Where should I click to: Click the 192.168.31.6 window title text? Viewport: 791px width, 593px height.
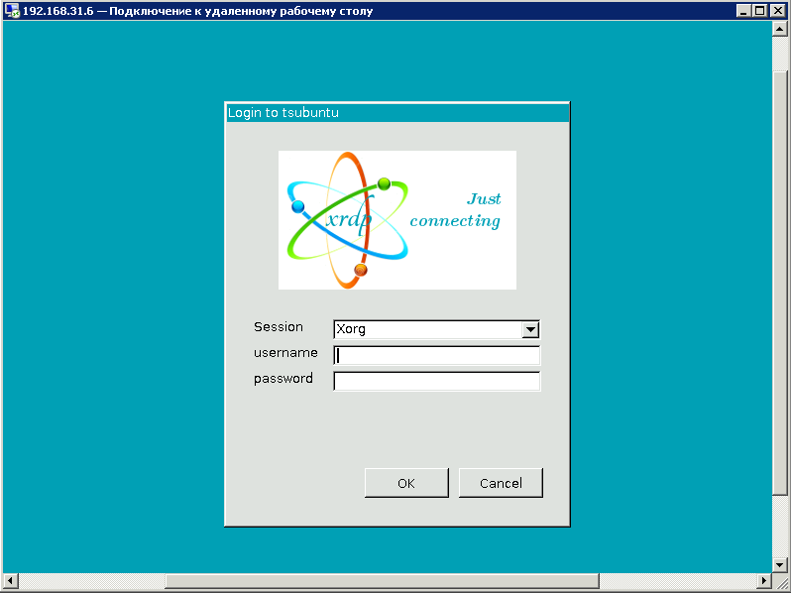pyautogui.click(x=198, y=11)
